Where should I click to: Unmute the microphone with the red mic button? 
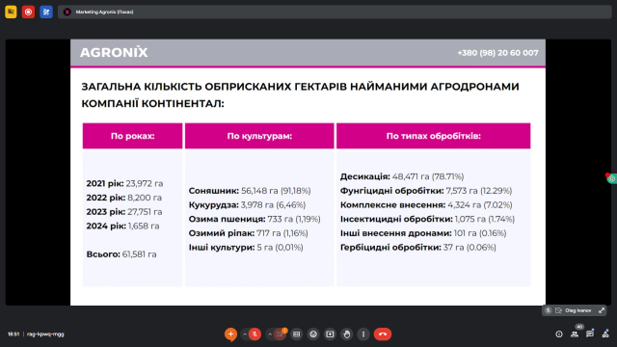coord(255,334)
